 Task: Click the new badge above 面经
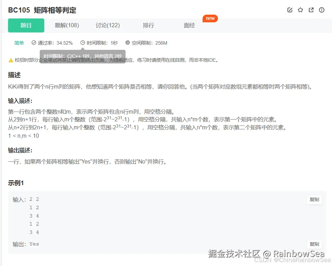(x=210, y=19)
